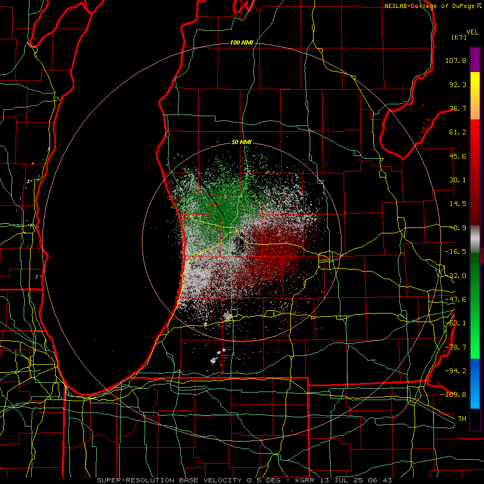Select the 92.3 value on the velocity scale
The width and height of the screenshot is (484, 484).
click(458, 84)
